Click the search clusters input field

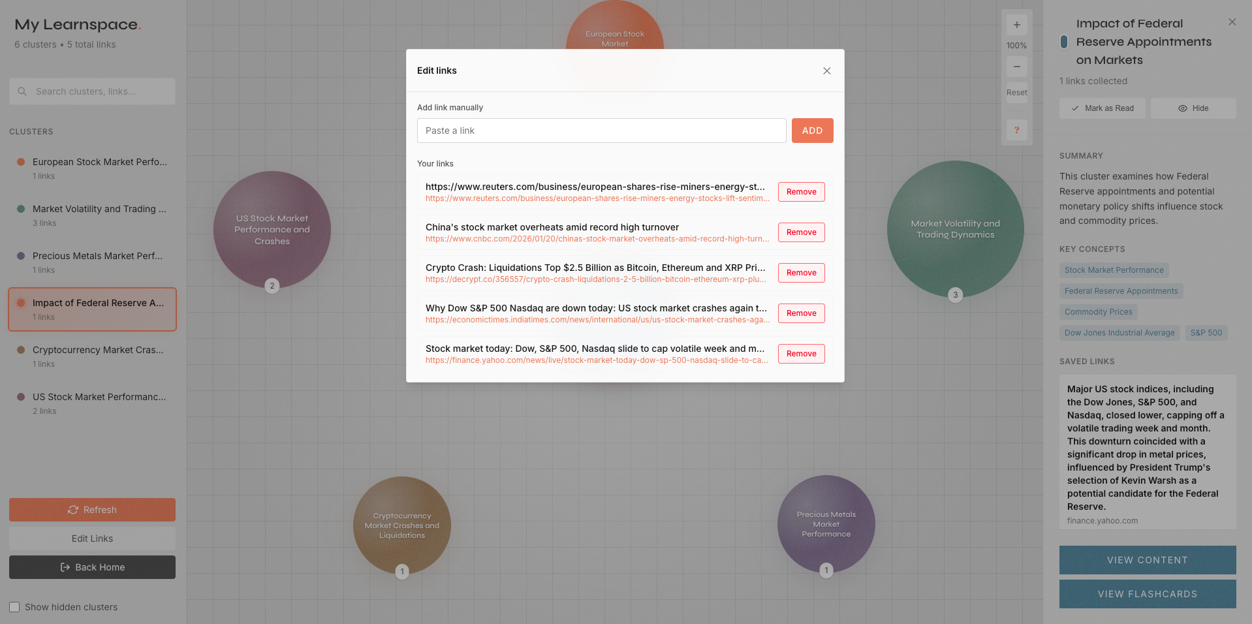tap(92, 91)
